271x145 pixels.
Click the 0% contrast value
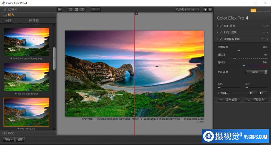[x=266, y=55]
